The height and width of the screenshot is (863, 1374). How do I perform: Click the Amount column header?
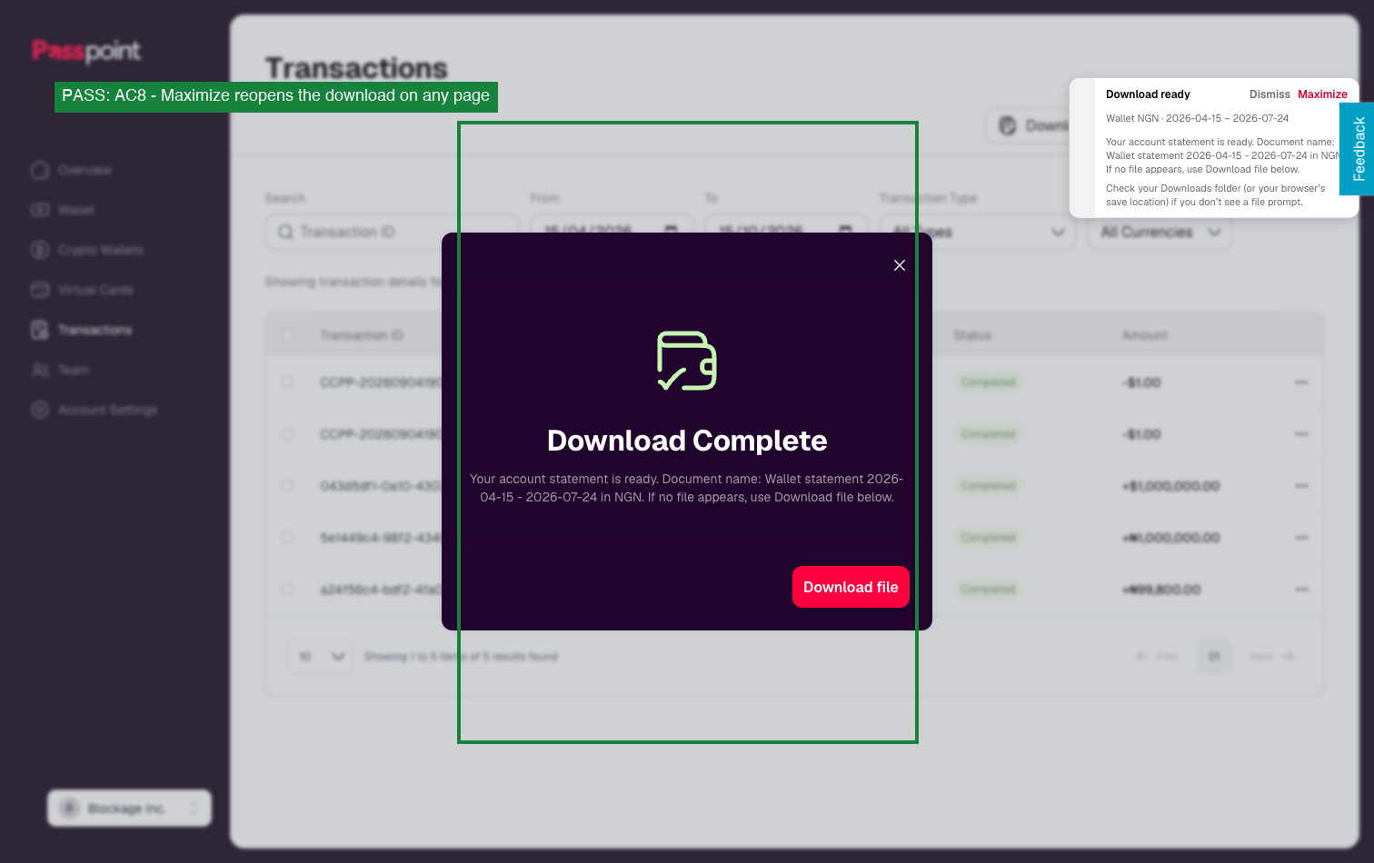click(1145, 335)
